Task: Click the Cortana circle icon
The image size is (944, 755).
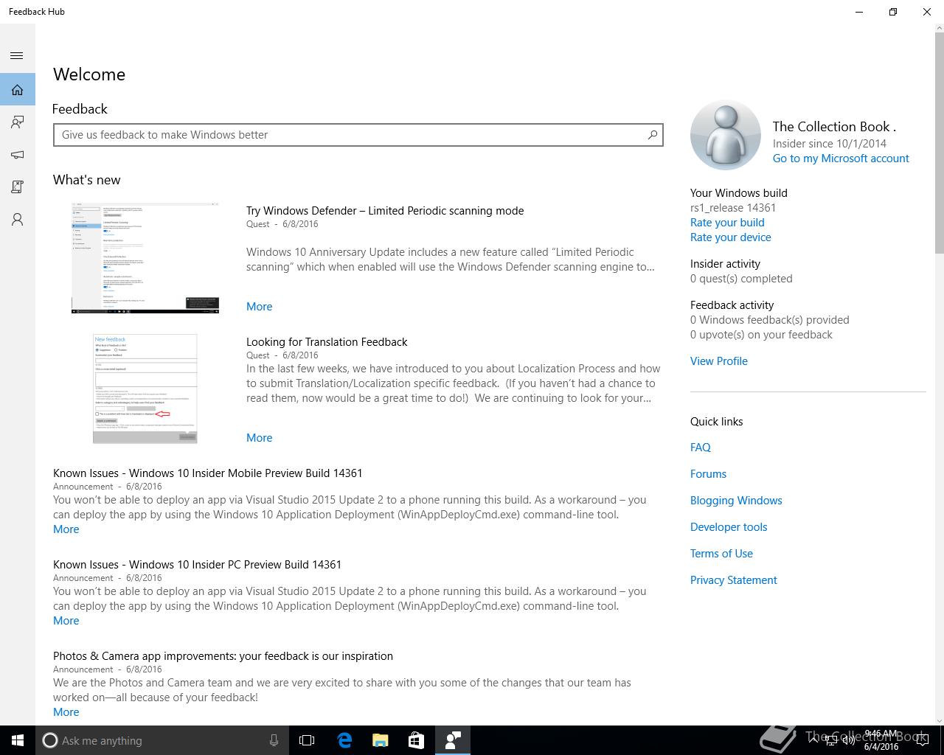Action: coord(49,740)
